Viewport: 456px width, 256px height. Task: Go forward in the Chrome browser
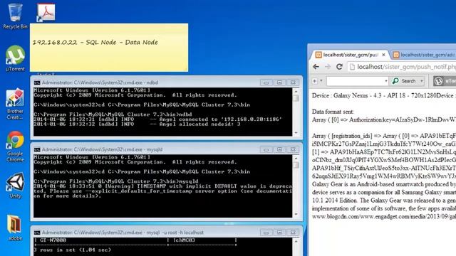click(328, 67)
